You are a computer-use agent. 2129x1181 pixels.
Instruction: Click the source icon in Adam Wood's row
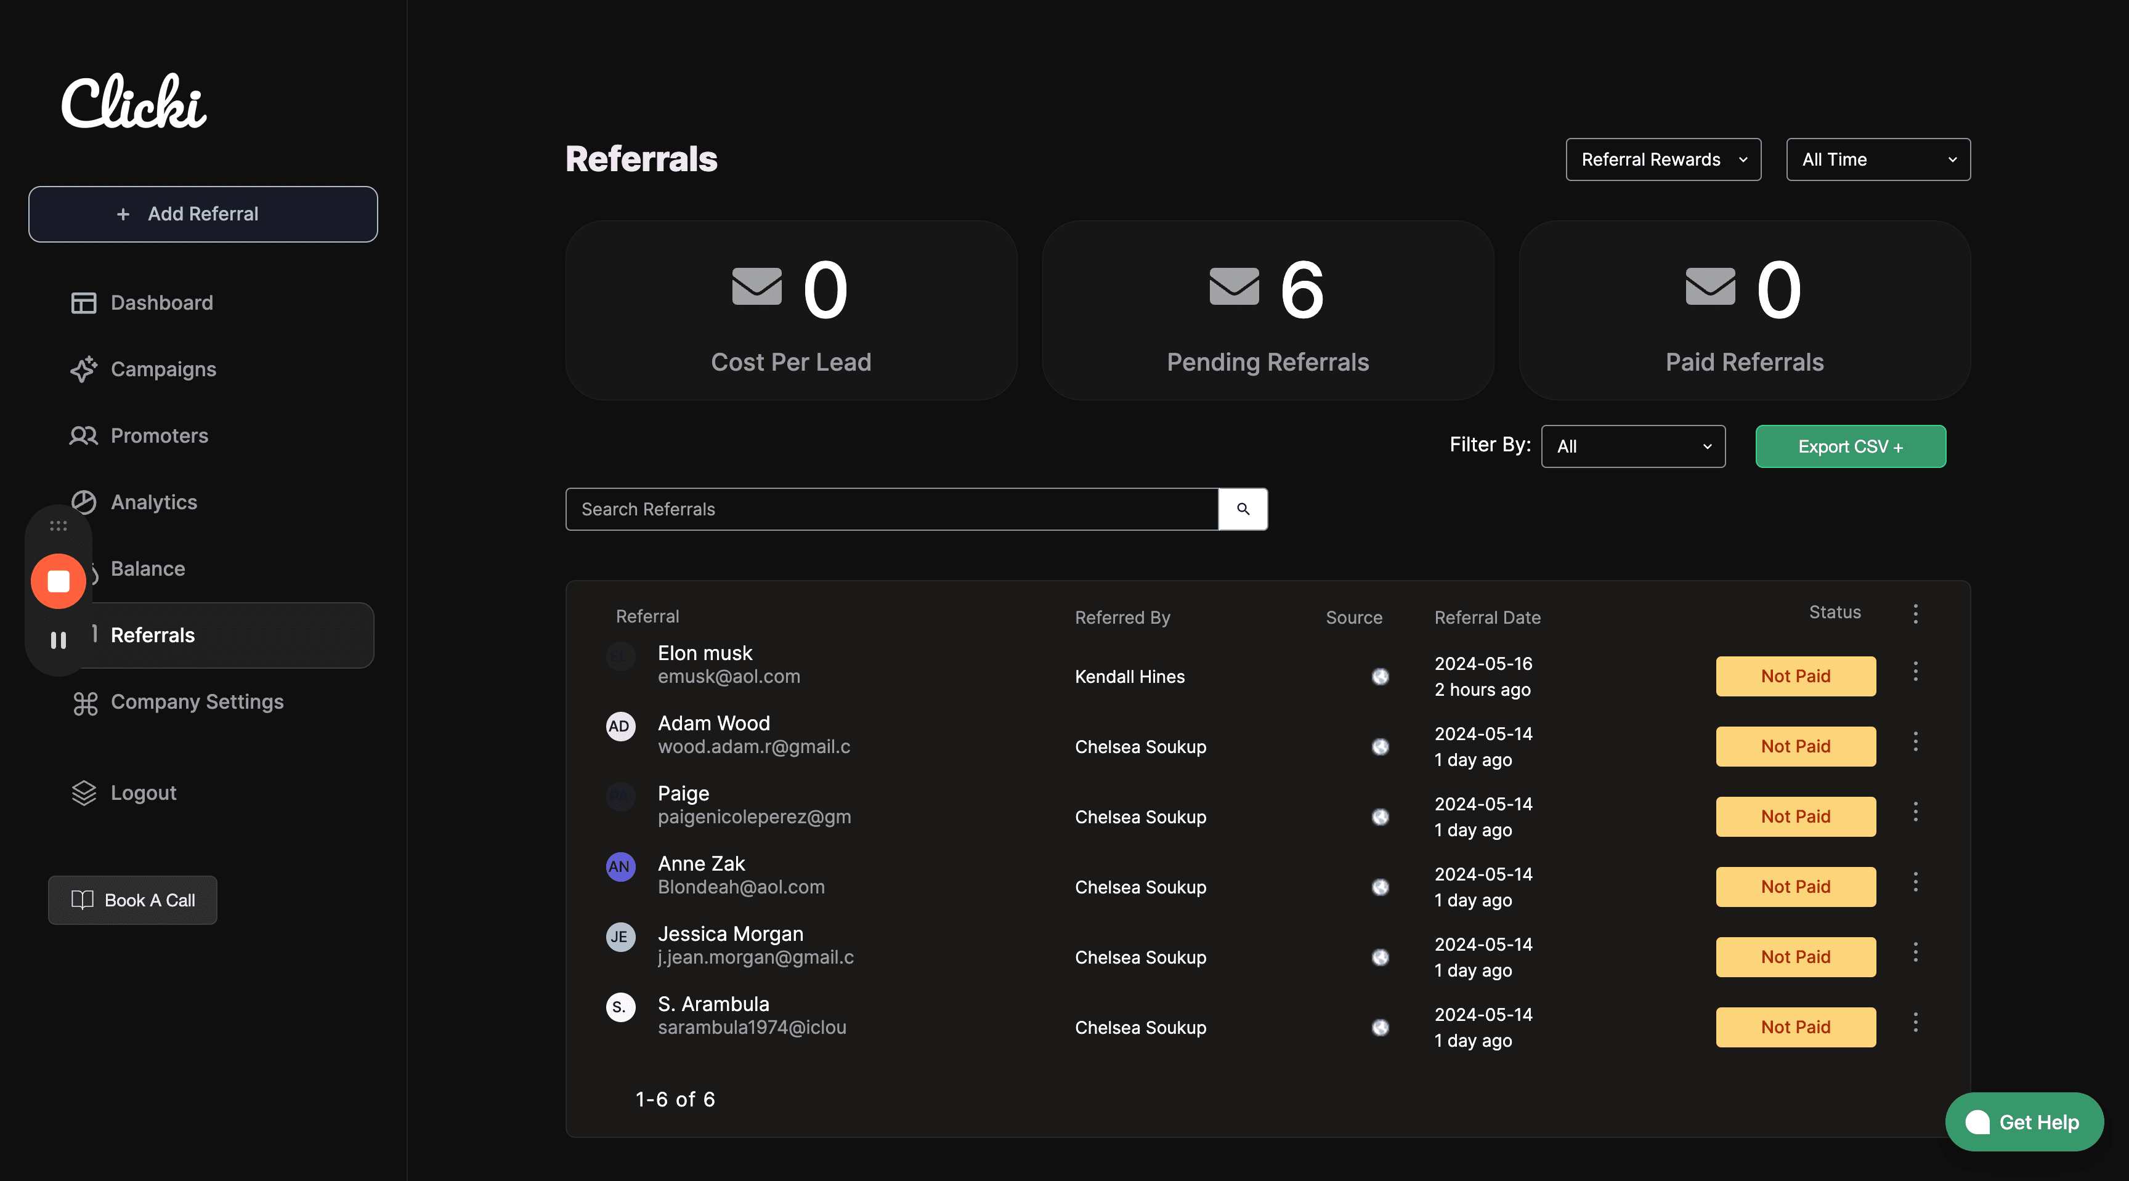pyautogui.click(x=1380, y=746)
